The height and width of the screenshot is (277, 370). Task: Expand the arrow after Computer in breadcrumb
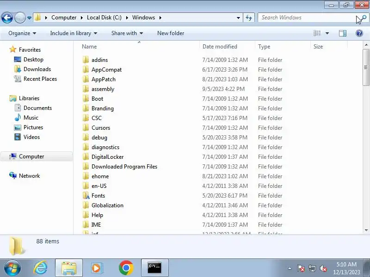coord(81,18)
